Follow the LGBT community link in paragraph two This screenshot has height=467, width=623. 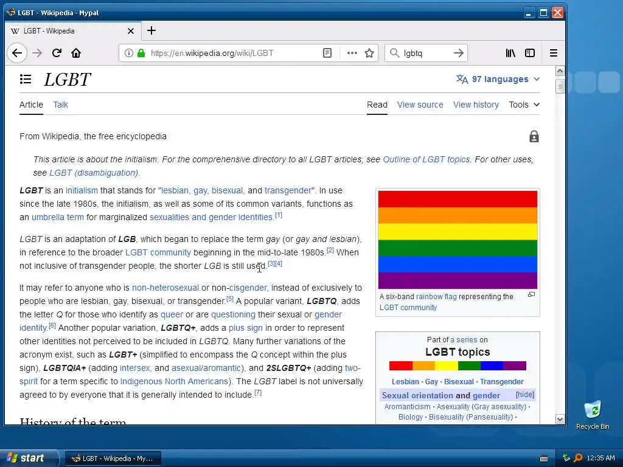click(x=158, y=252)
